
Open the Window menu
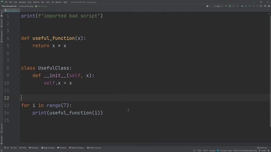59,2
